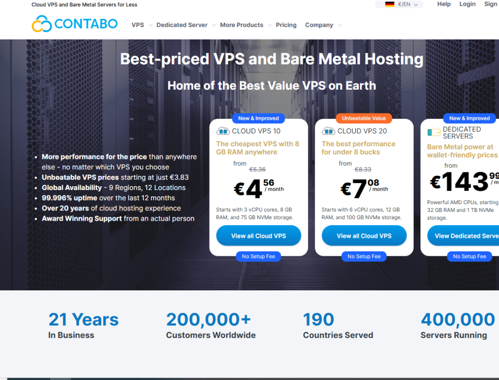Click View all Cloud VPS under VPS 10
499x380 pixels.
pyautogui.click(x=258, y=236)
